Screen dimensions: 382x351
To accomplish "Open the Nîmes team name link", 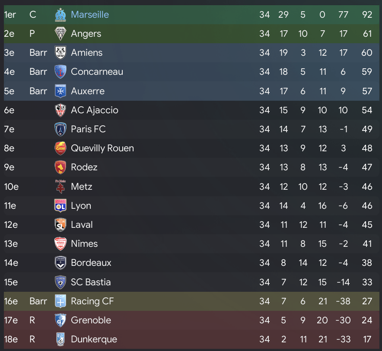I will (x=84, y=244).
